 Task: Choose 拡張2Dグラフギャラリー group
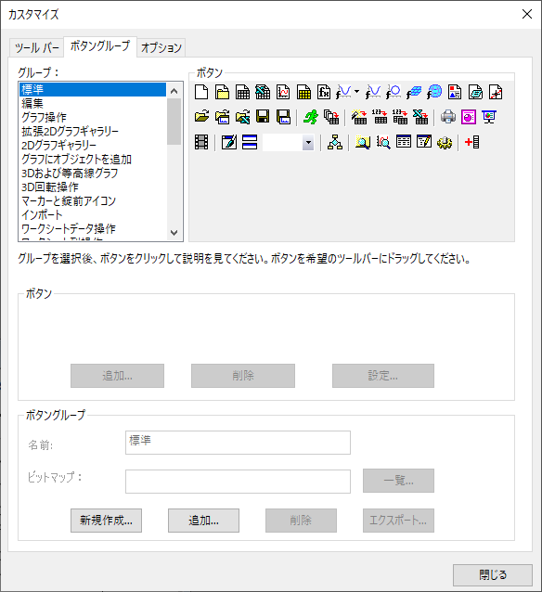pos(93,132)
